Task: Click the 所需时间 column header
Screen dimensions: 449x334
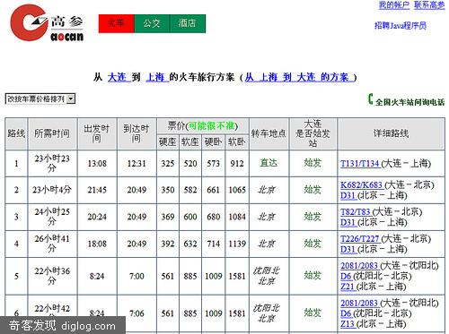Action: [52, 133]
